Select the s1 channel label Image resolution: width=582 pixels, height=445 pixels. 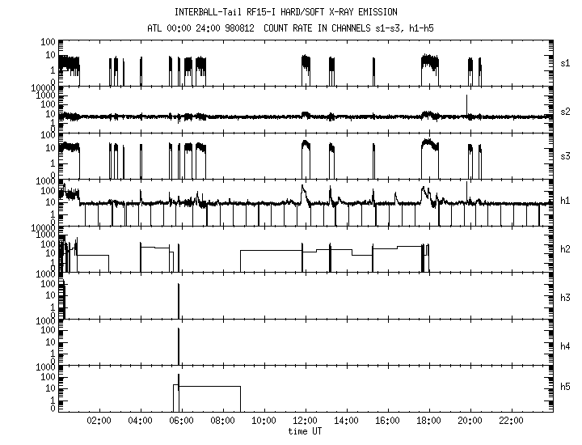click(567, 62)
